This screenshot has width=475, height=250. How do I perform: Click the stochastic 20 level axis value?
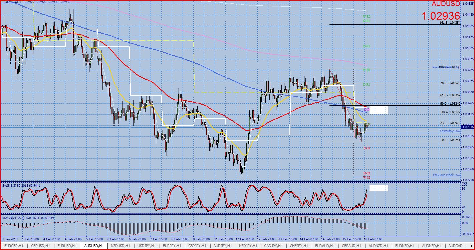[464, 207]
